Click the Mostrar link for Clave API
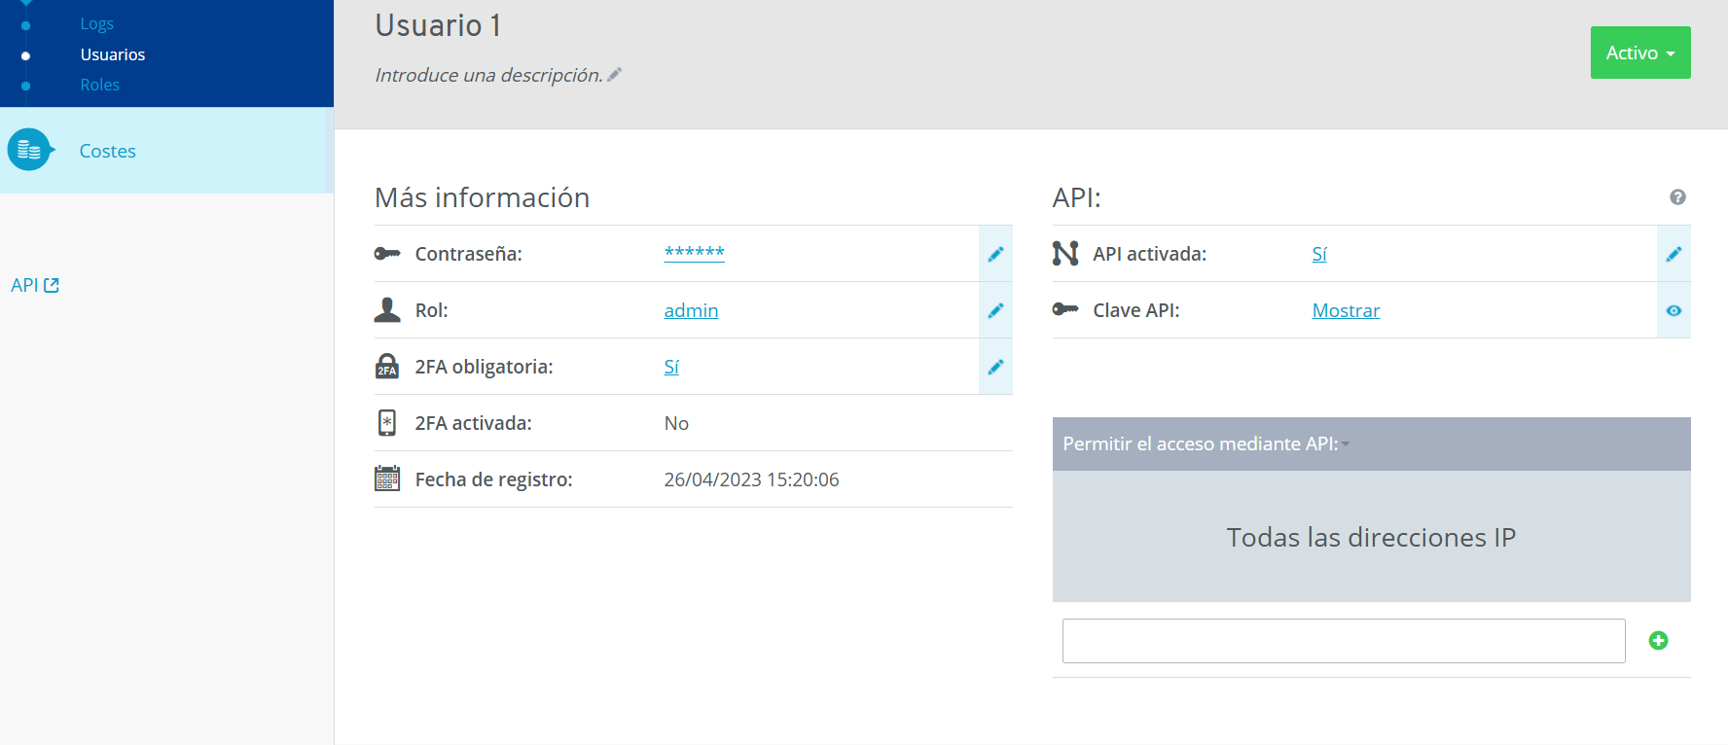 pos(1346,310)
